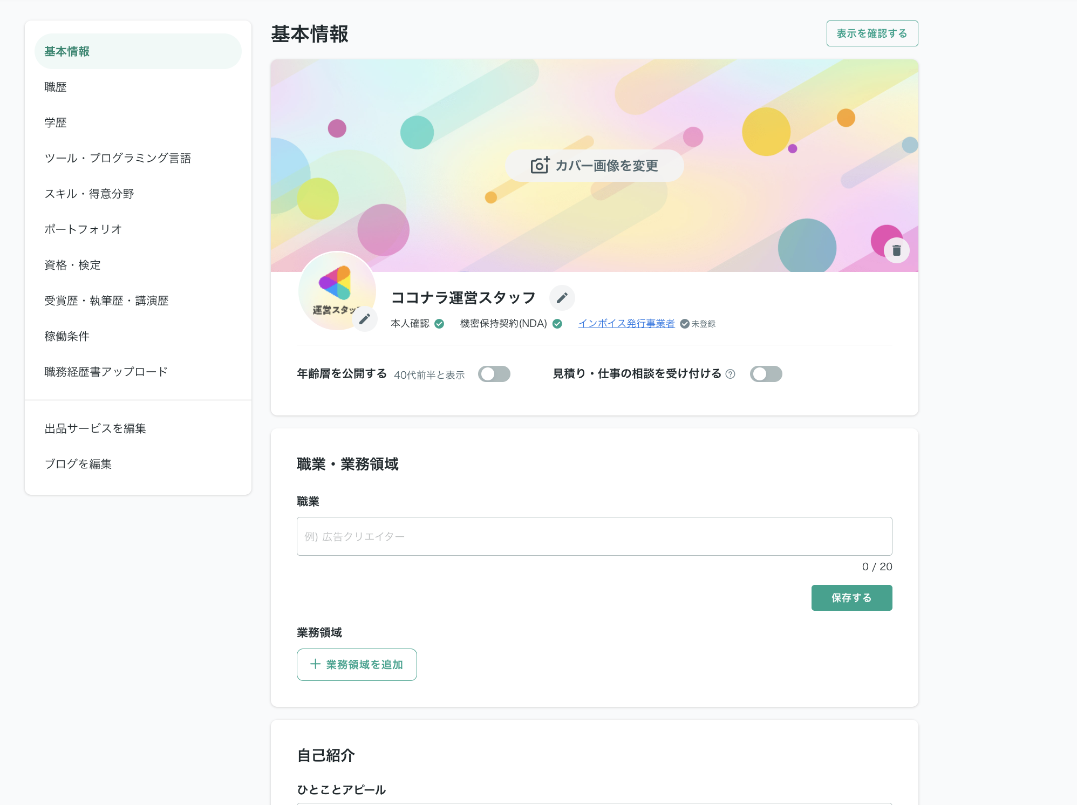Open the cover image change camera icon
This screenshot has height=805, width=1077.
(x=541, y=166)
